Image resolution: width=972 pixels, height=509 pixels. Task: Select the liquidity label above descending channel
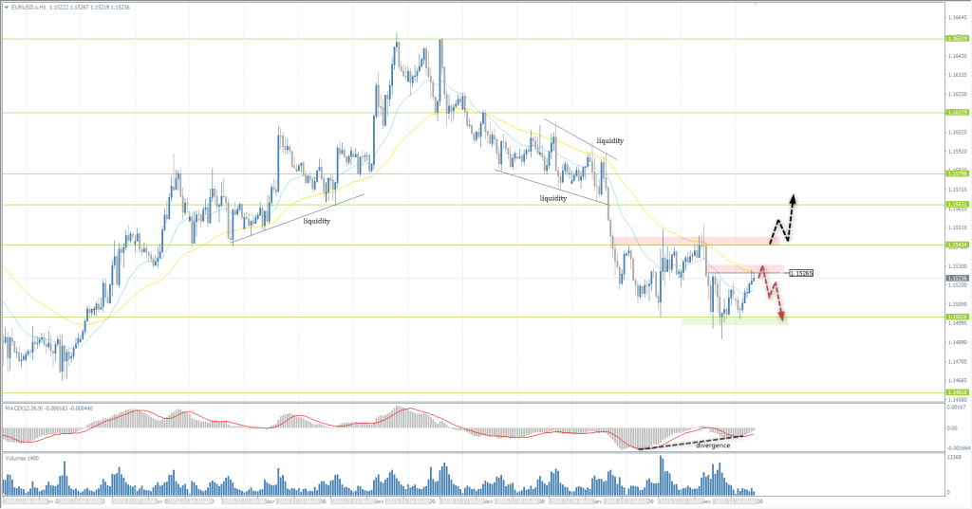609,141
